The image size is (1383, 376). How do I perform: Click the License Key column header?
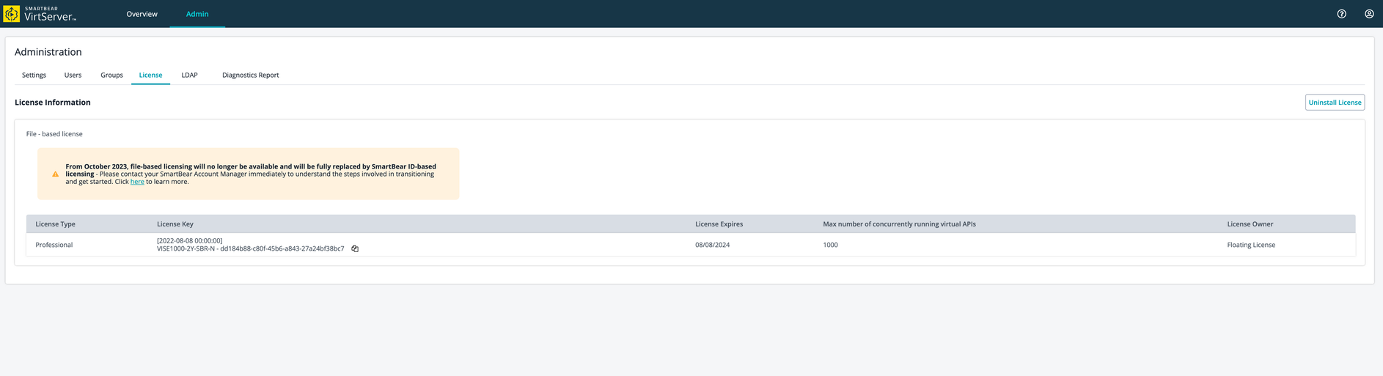point(175,224)
